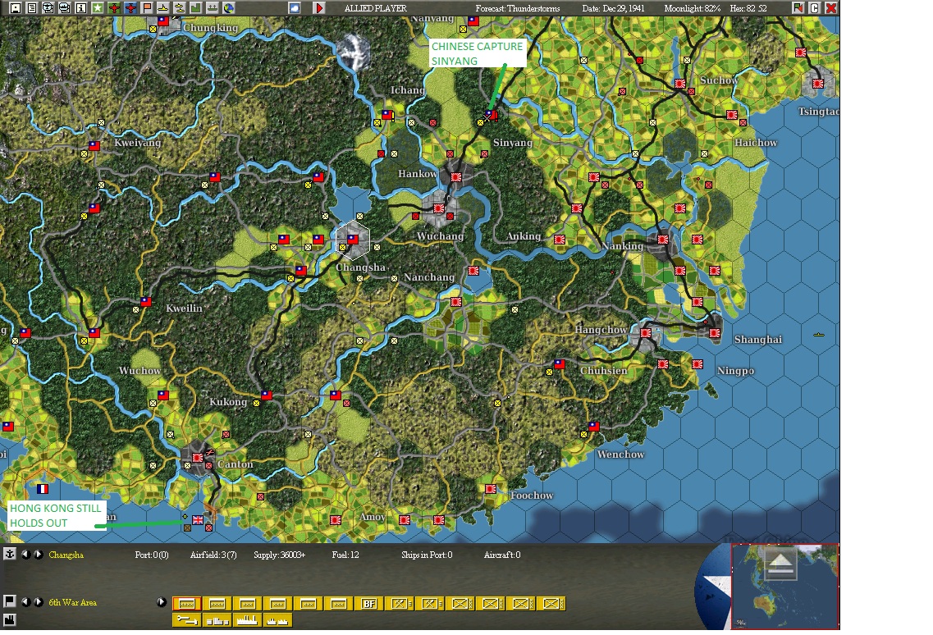Screen dimensions: 933x635
Task: Click the Chinese flag unit at Wenchow
Action: [594, 426]
